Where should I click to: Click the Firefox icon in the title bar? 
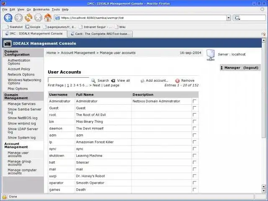point(3,3)
